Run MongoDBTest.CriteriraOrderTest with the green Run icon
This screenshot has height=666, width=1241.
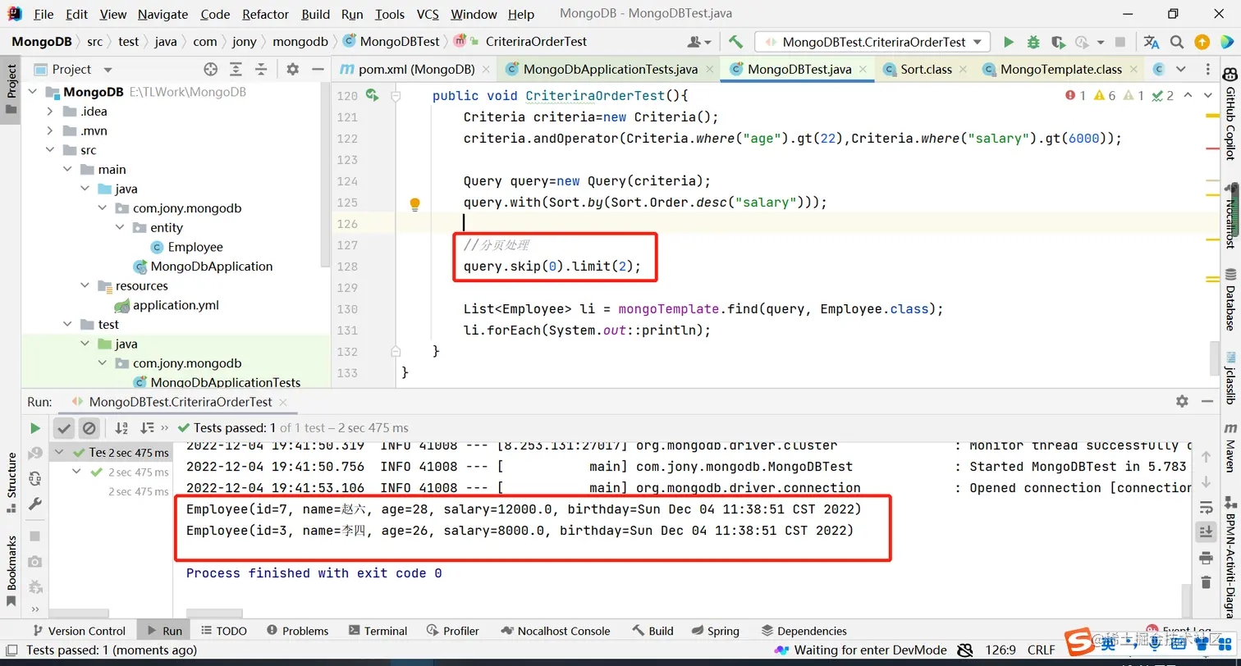tap(1009, 42)
